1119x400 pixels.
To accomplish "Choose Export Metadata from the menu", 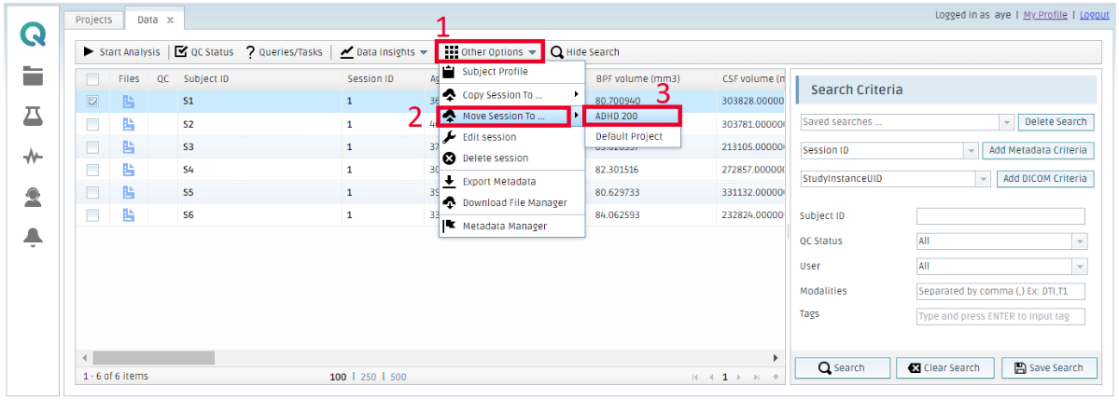I will tap(498, 181).
